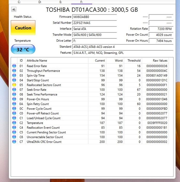The image size is (180, 182).
Task: Click the Raw Values column header
Action: 155,61
